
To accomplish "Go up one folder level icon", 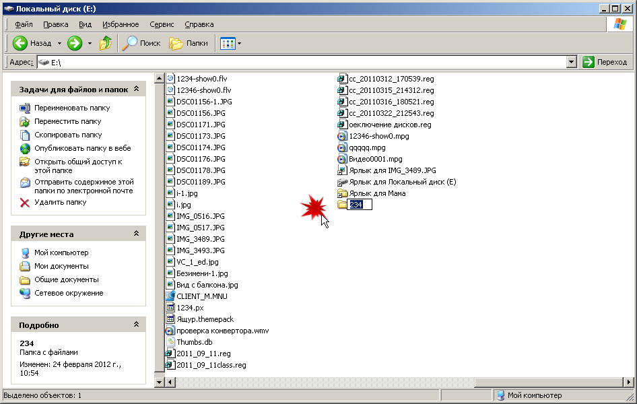I will pos(106,43).
